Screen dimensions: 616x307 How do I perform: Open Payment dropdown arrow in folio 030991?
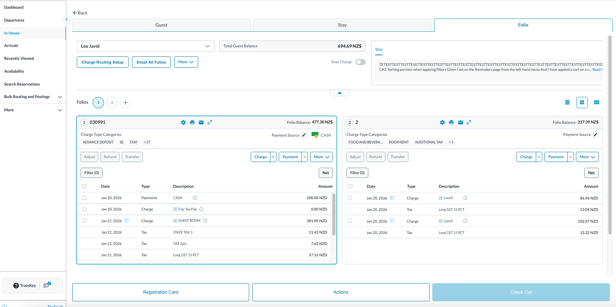(304, 157)
